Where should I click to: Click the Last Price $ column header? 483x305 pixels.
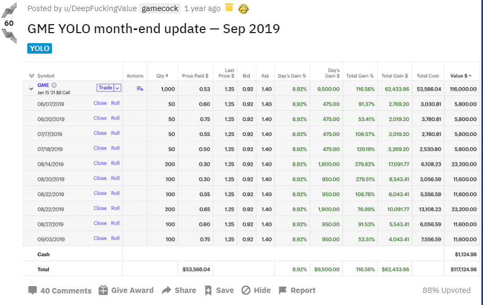[226, 73]
